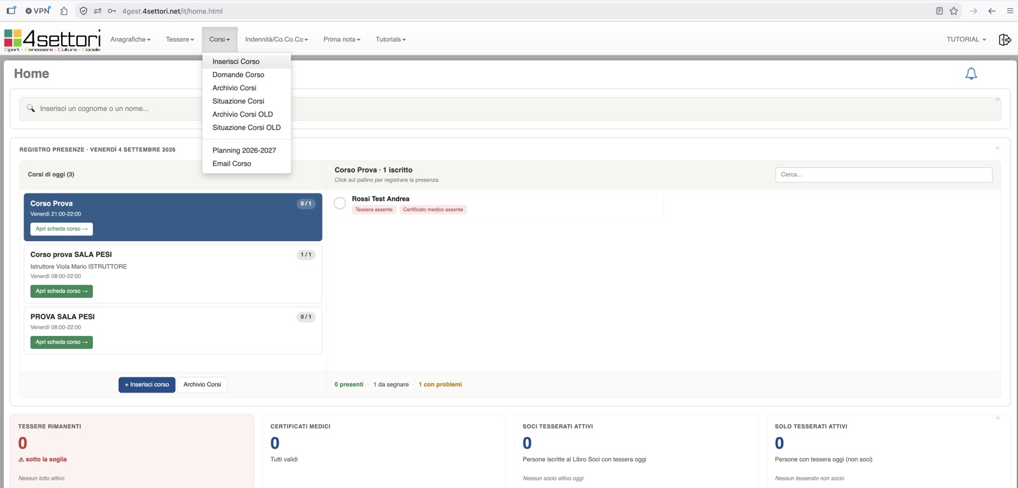Image resolution: width=1018 pixels, height=488 pixels.
Task: Click the 0 presenti status text
Action: click(349, 384)
